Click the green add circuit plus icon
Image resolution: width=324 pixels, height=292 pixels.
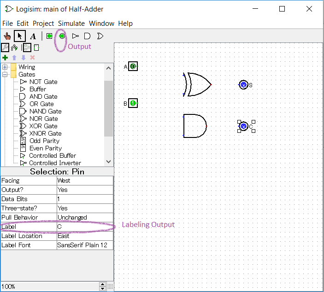tap(5, 58)
